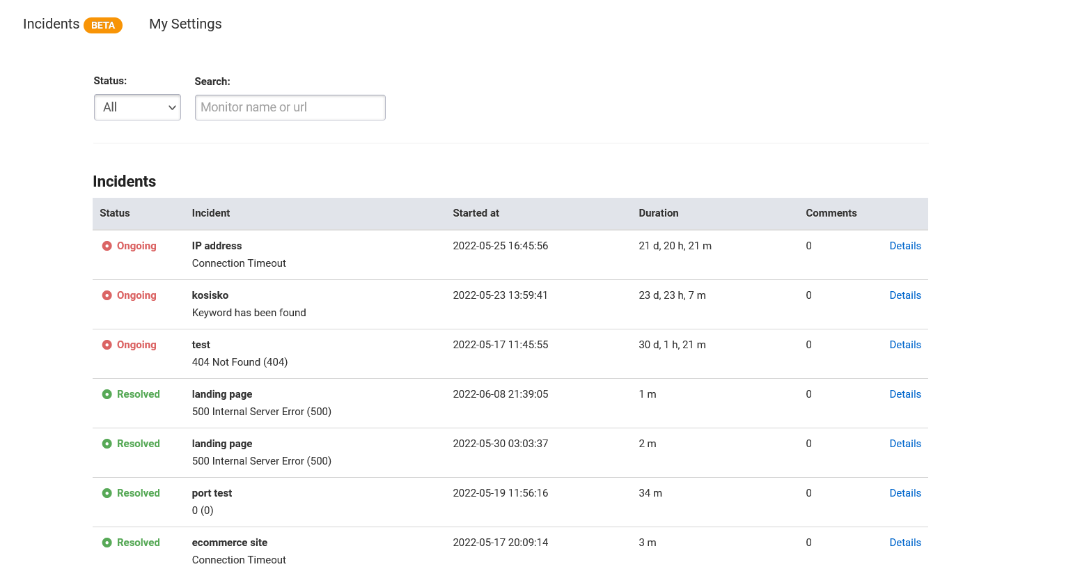The height and width of the screenshot is (576, 1073).
Task: Click the '34 m' duration value
Action: pos(650,493)
